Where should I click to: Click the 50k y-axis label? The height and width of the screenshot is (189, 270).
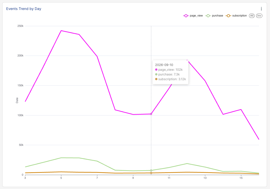pos(21,145)
